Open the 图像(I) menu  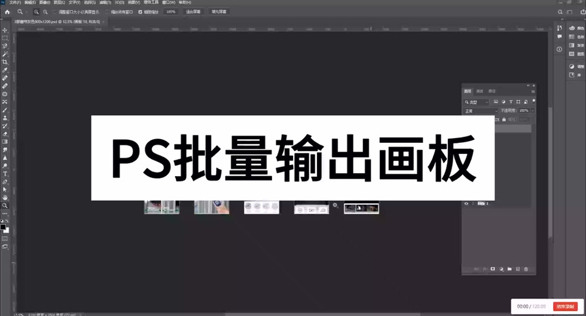(x=45, y=2)
